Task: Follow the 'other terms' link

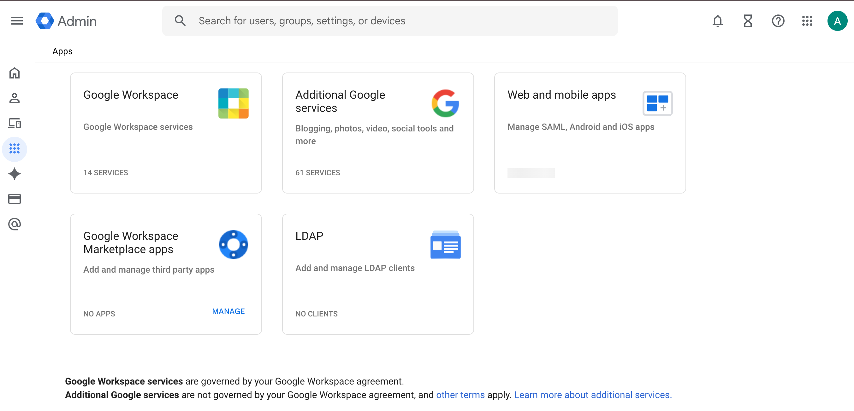Action: click(460, 395)
